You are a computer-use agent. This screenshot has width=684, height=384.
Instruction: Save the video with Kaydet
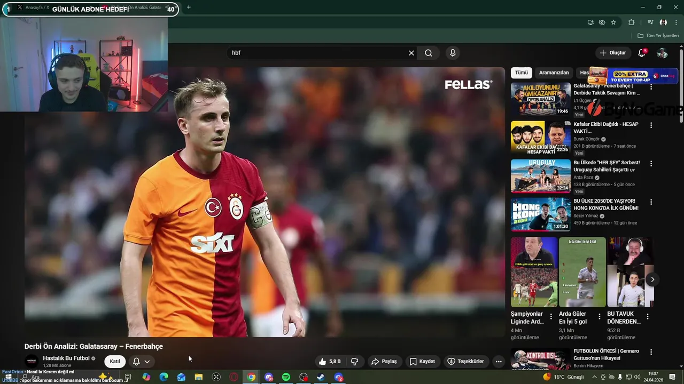click(422, 362)
